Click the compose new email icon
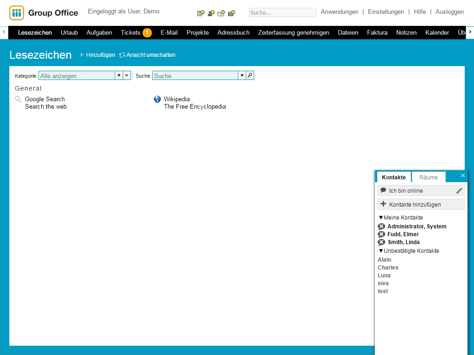This screenshot has width=474, height=355. 221,13
